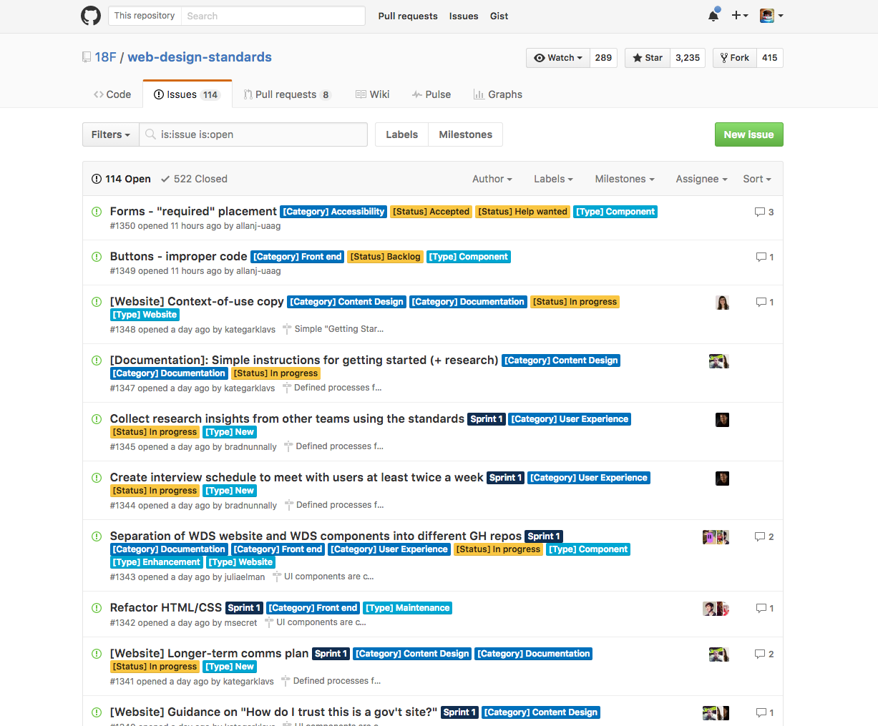The image size is (878, 726).
Task: Click [Type] Maintenance label
Action: coord(408,608)
